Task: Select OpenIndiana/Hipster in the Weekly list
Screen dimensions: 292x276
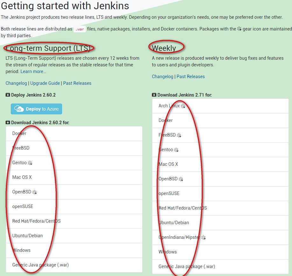Action: click(220, 238)
